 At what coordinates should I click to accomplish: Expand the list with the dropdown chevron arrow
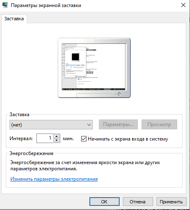(89, 125)
